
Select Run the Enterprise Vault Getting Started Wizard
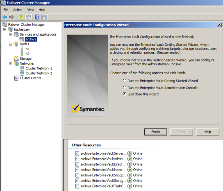[124, 81]
